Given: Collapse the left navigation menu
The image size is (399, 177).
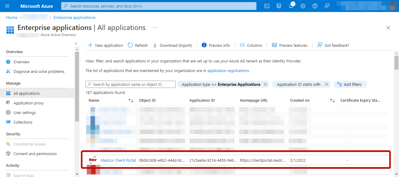Looking at the screenshot, I should pyautogui.click(x=76, y=43).
